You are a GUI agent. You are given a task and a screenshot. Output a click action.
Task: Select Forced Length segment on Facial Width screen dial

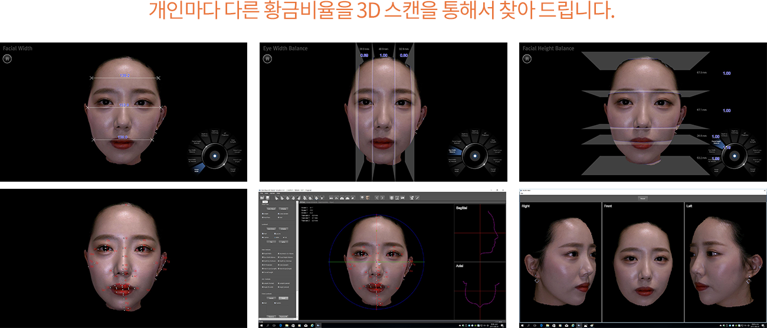pos(232,170)
